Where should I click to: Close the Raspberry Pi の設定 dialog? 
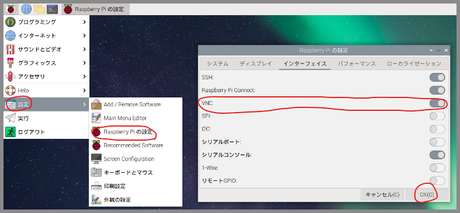(x=446, y=50)
